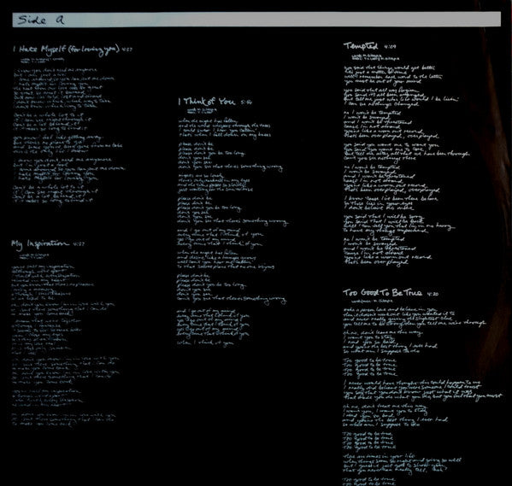Viewport: 512px width, 486px height.
Task: Click the credits line under Tempted title
Action: (x=375, y=57)
